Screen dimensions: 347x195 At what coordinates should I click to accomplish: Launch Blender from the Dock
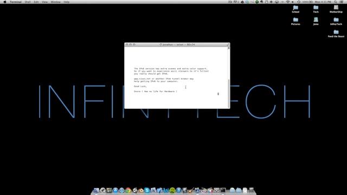(x=141, y=190)
